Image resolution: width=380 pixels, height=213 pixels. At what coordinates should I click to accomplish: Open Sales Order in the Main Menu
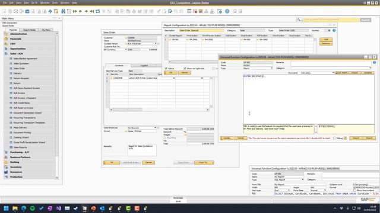point(19,69)
